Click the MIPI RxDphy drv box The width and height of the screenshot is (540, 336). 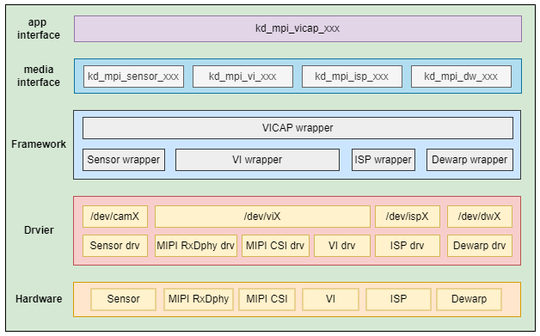click(196, 246)
